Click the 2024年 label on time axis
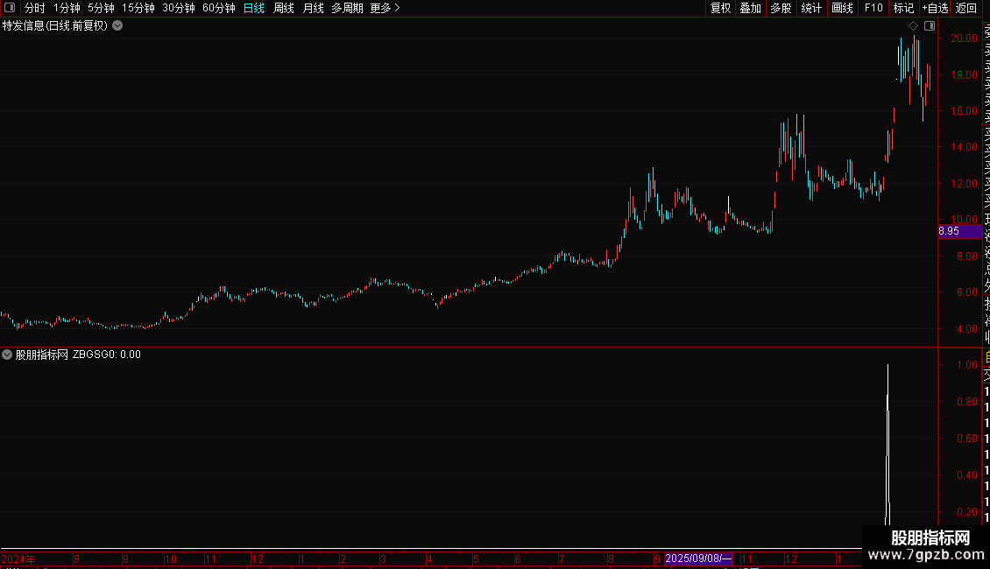 point(18,558)
